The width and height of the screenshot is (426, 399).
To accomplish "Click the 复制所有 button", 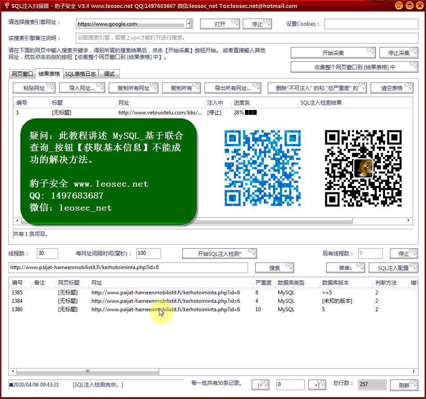I will tap(181, 88).
